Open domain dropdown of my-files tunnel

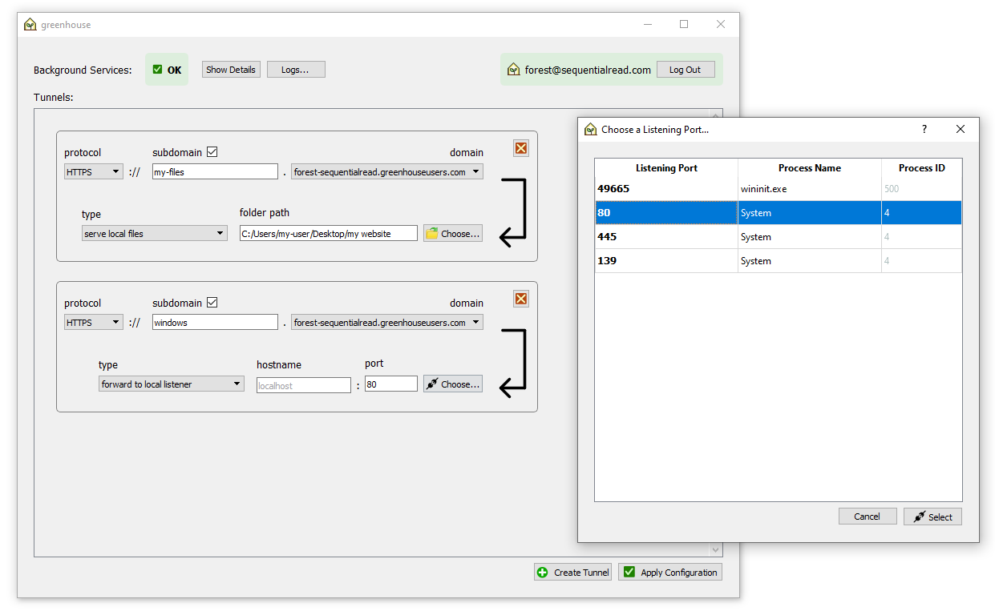[387, 171]
